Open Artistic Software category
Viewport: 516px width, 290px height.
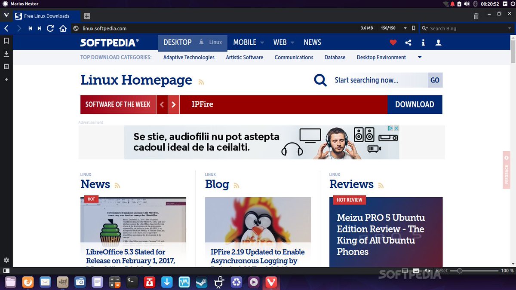[x=245, y=57]
